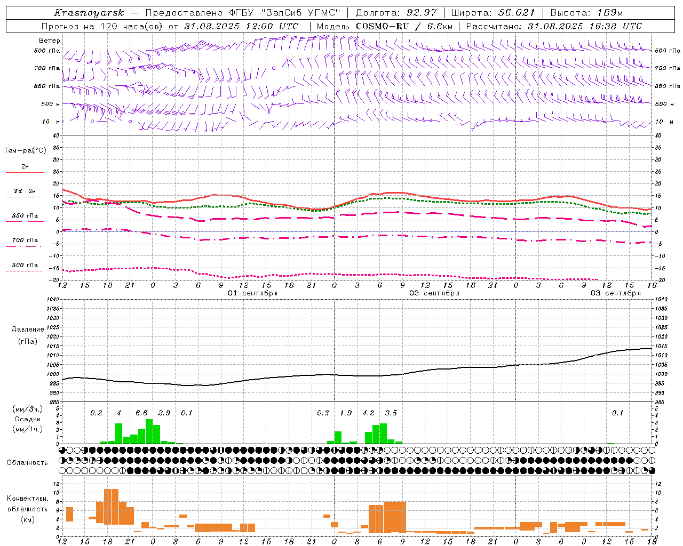Viewport: 683px width, 546px height.
Task: Click precipitation value "3.5"
Action: 391,413
